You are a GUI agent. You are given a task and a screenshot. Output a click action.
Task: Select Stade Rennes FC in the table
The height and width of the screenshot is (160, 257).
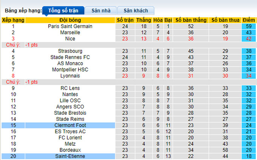pyautogui.click(x=70, y=57)
